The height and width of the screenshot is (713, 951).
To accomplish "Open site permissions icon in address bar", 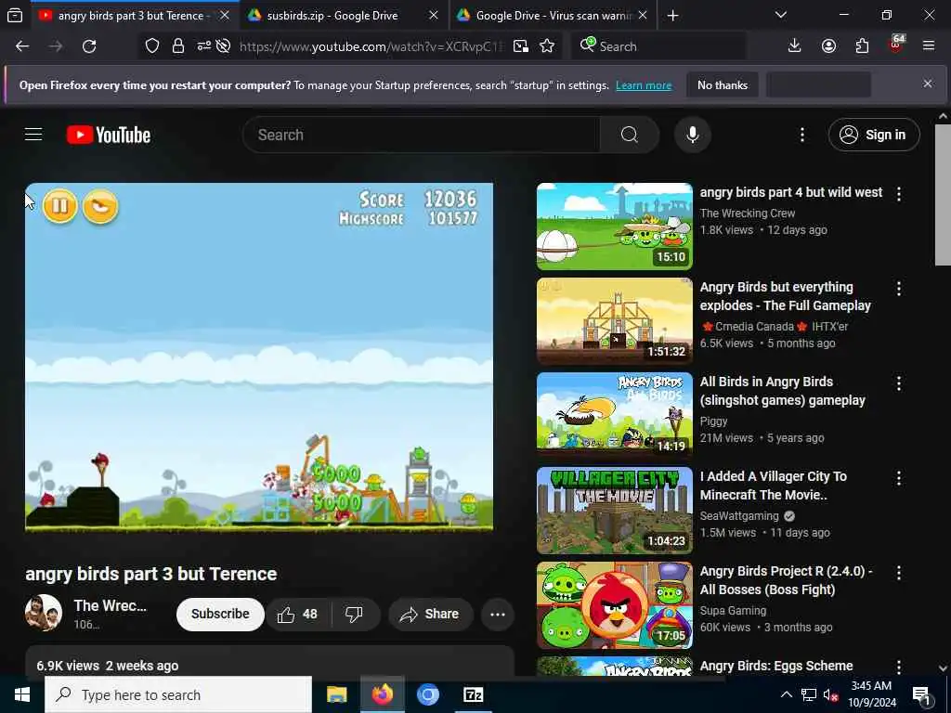I will tap(203, 46).
